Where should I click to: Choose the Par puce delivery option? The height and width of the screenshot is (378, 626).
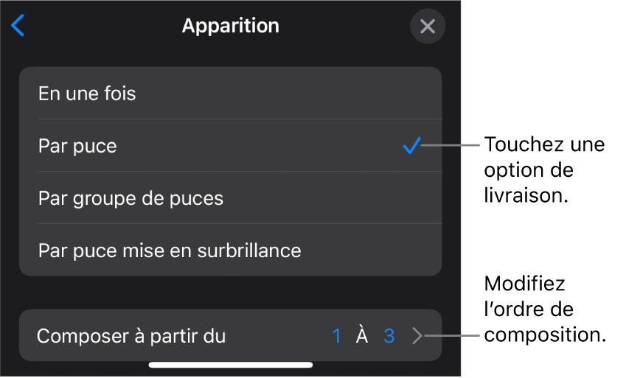click(77, 146)
